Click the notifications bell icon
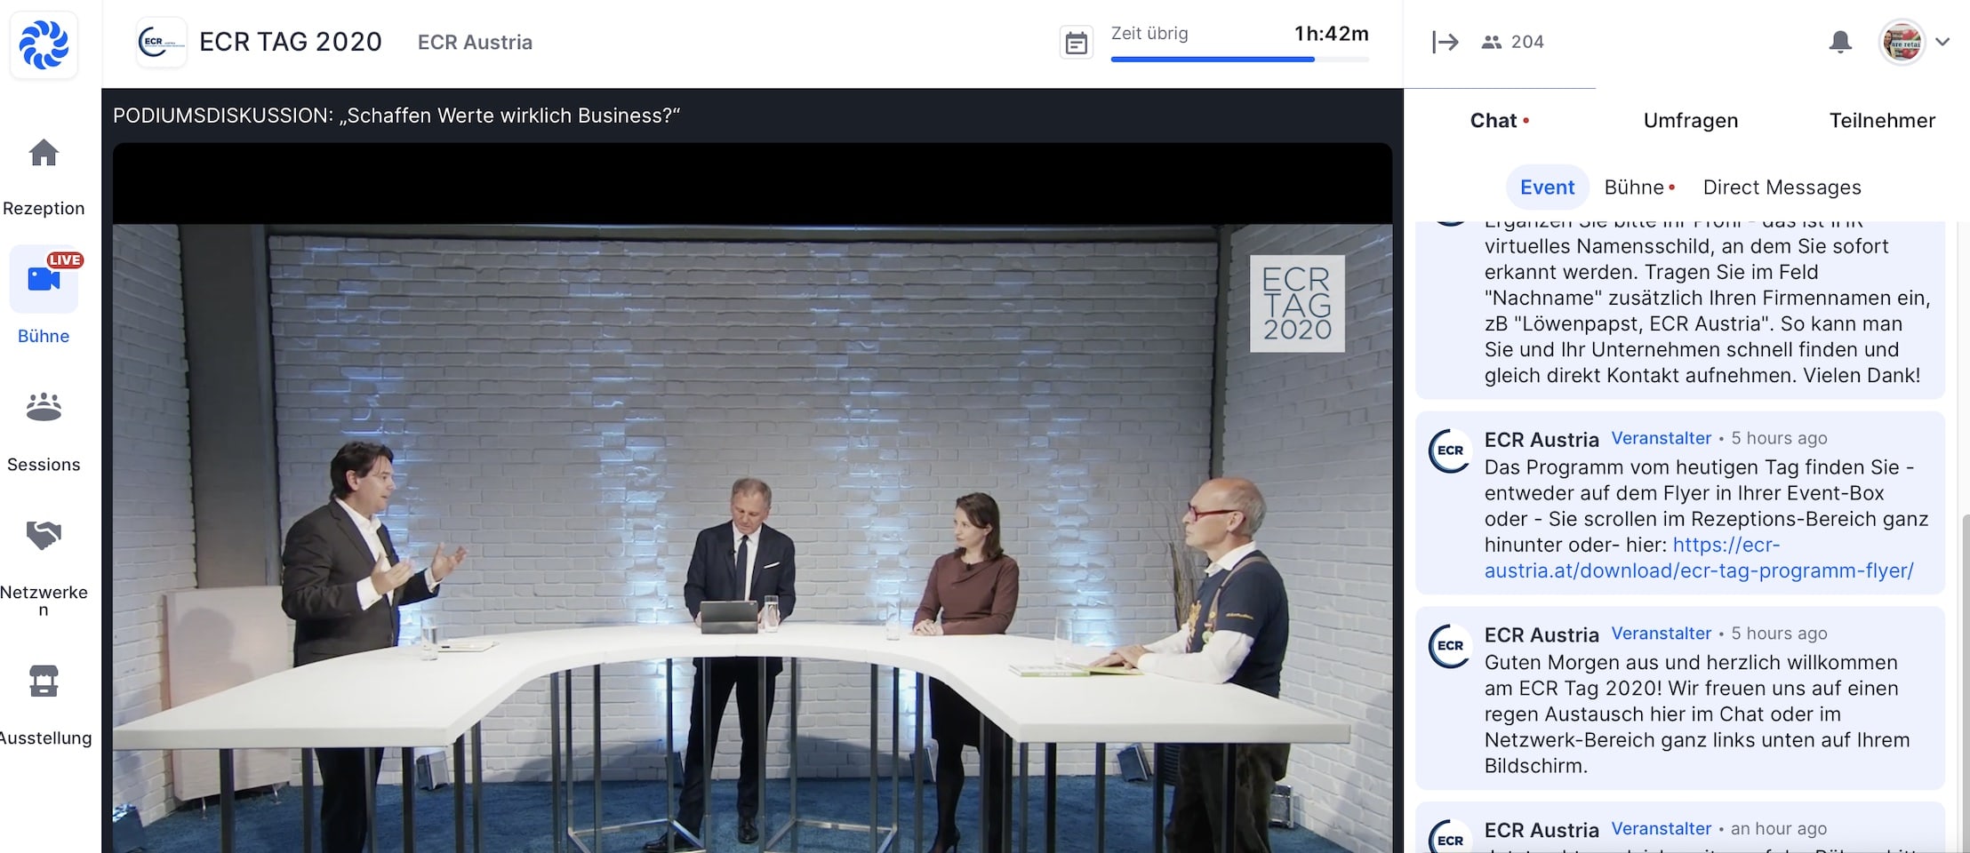The width and height of the screenshot is (1970, 853). [1840, 42]
